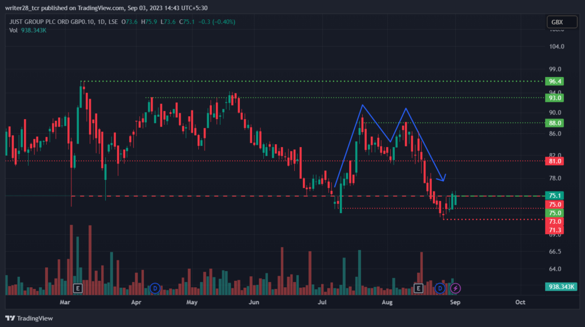The height and width of the screenshot is (327, 585).
Task: Click the March earnings E marker
Action: pos(78,288)
